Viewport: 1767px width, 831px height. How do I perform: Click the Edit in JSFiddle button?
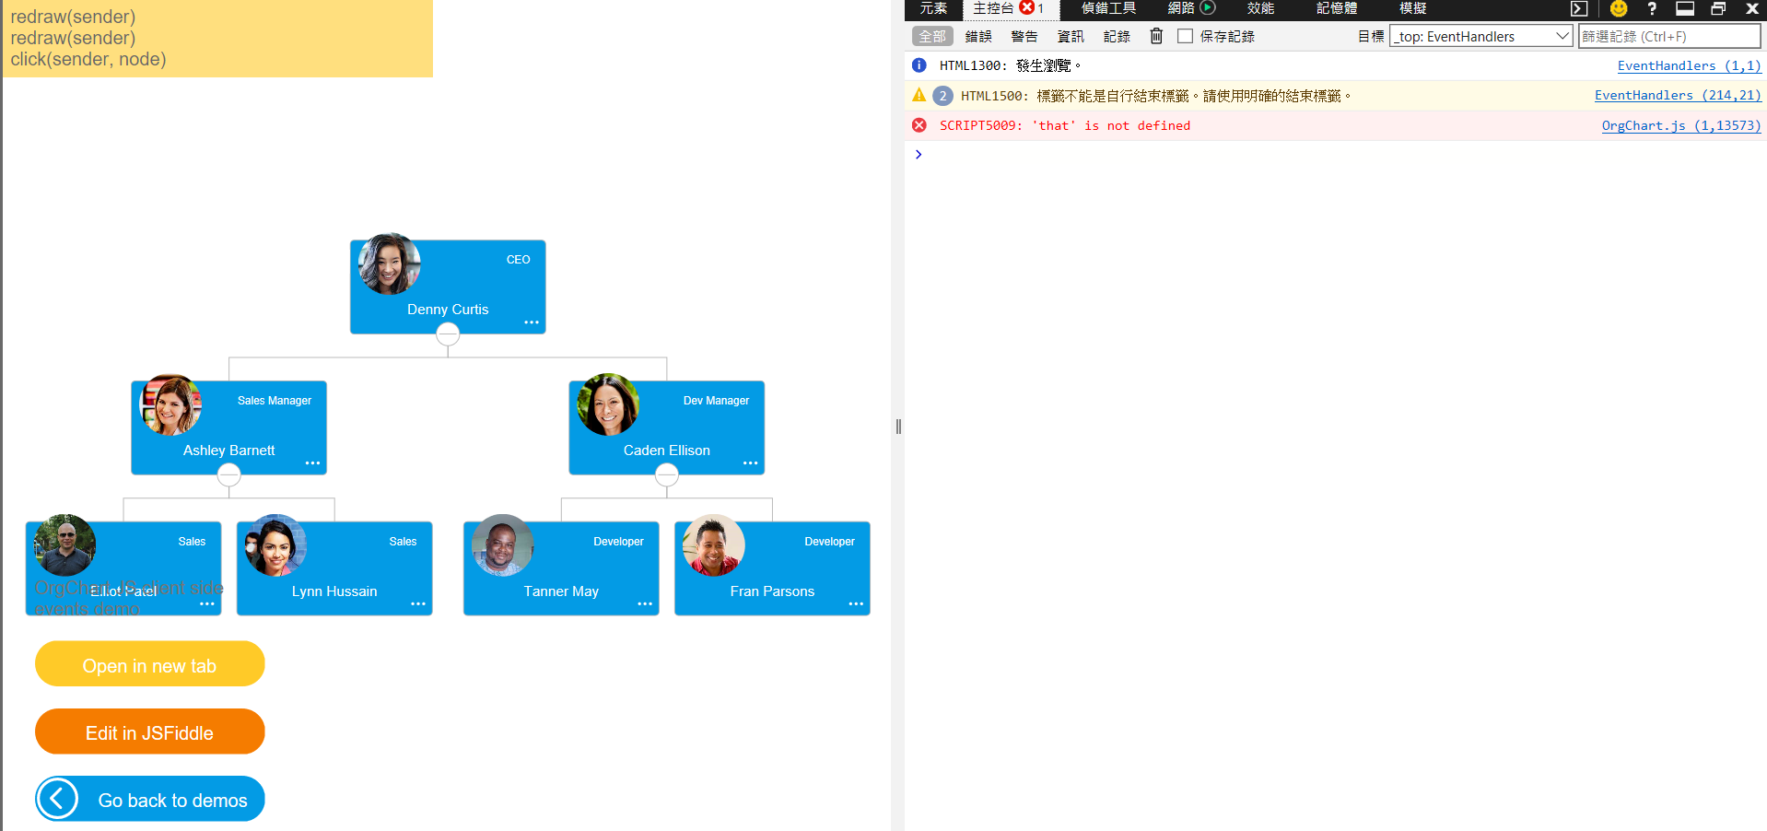coord(149,732)
